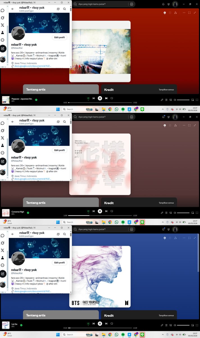The height and width of the screenshot is (338, 200).
Task: Toggle shuffle while Converse High is playing
Action: pos(88,211)
